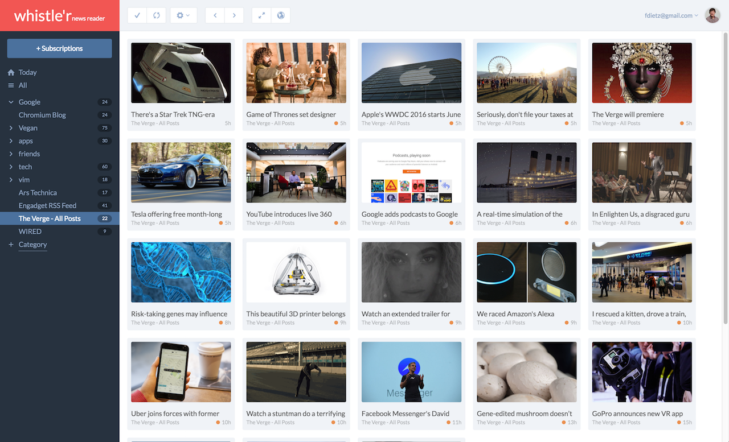The height and width of the screenshot is (442, 729).
Task: Collapse the Google category chevron
Action: click(11, 102)
